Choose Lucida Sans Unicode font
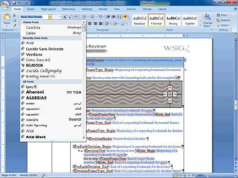The image size is (238, 178). coord(52,49)
